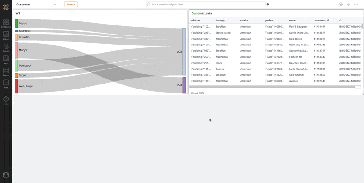Go to Queries in the sidebar

(6, 48)
